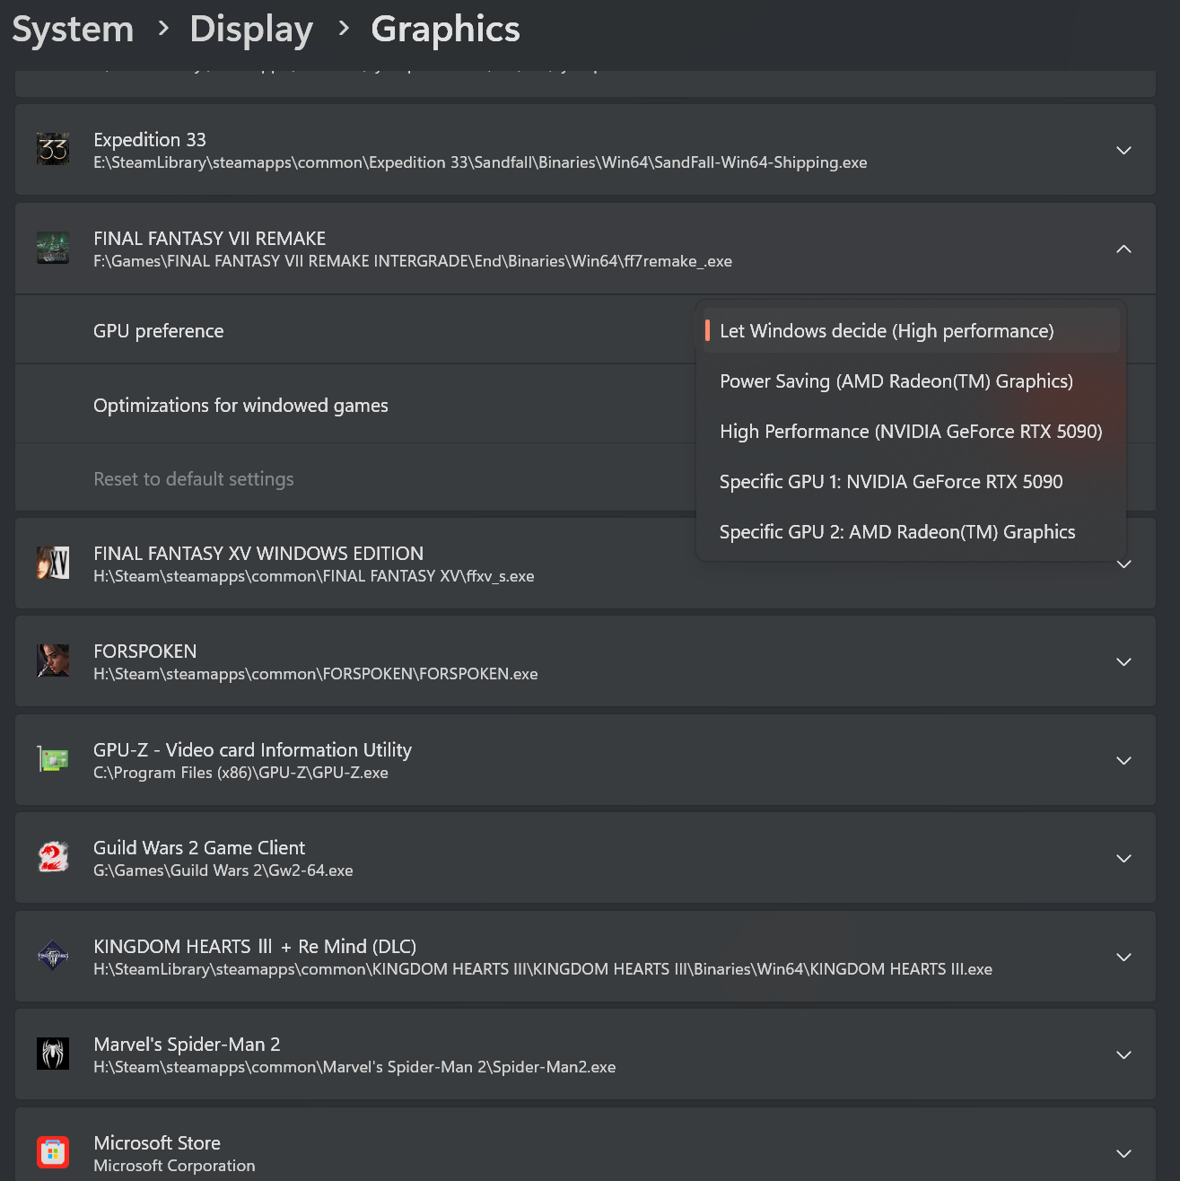Collapse the FINAL FANTASY VII REMAKE entry
Screen dimensions: 1180x1181
point(1123,249)
